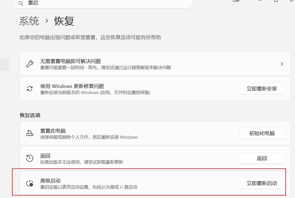Click 初始化电脑 button
Screen dimensions: 295x198
262,133
